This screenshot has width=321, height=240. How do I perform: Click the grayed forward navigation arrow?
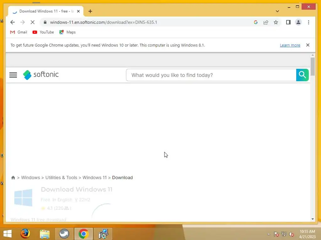23,22
